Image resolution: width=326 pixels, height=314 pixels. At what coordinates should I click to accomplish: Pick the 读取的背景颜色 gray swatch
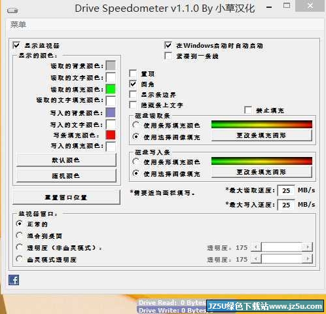[111, 65]
